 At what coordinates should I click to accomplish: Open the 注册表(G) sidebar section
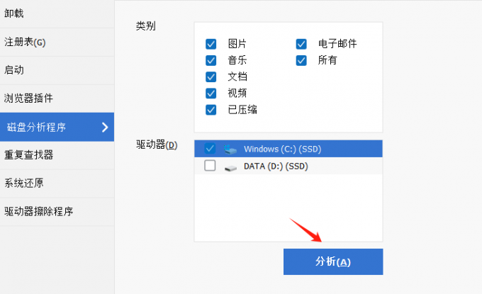[x=57, y=42]
